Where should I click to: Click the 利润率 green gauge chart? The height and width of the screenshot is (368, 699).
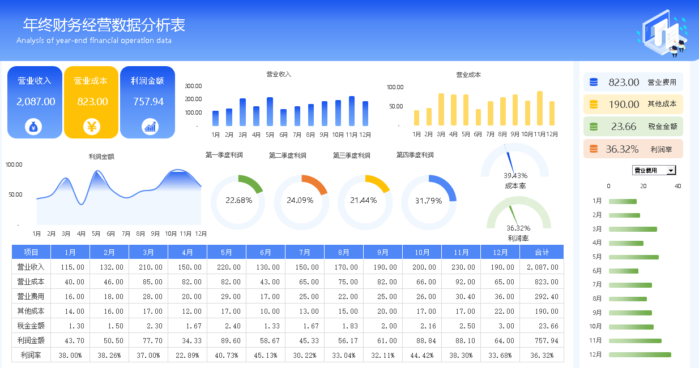[518, 215]
